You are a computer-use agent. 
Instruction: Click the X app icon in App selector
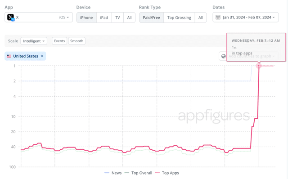tap(11, 18)
